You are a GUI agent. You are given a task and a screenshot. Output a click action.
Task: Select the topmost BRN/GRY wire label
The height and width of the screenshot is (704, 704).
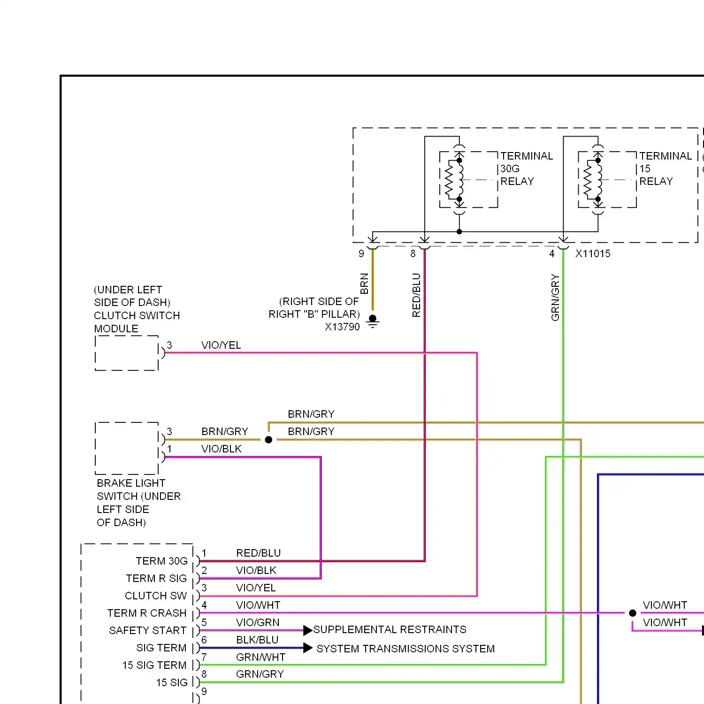click(311, 414)
